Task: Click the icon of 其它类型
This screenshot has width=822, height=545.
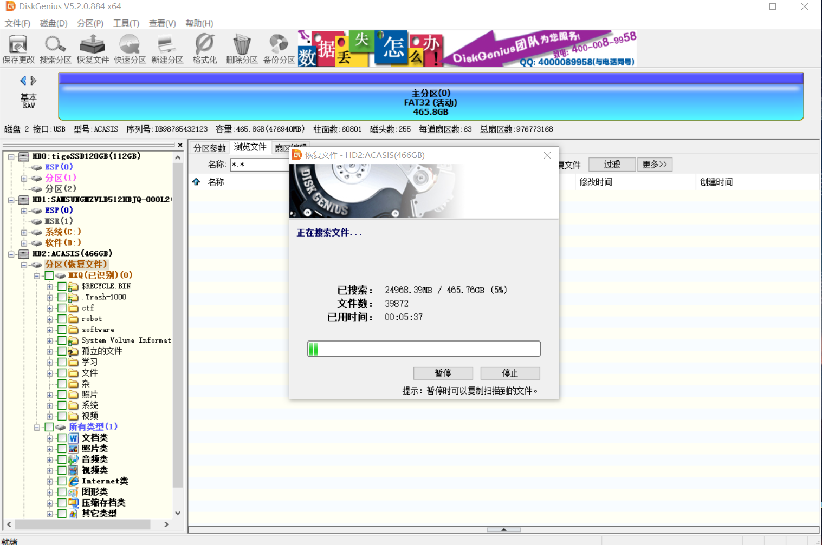Action: (x=73, y=514)
